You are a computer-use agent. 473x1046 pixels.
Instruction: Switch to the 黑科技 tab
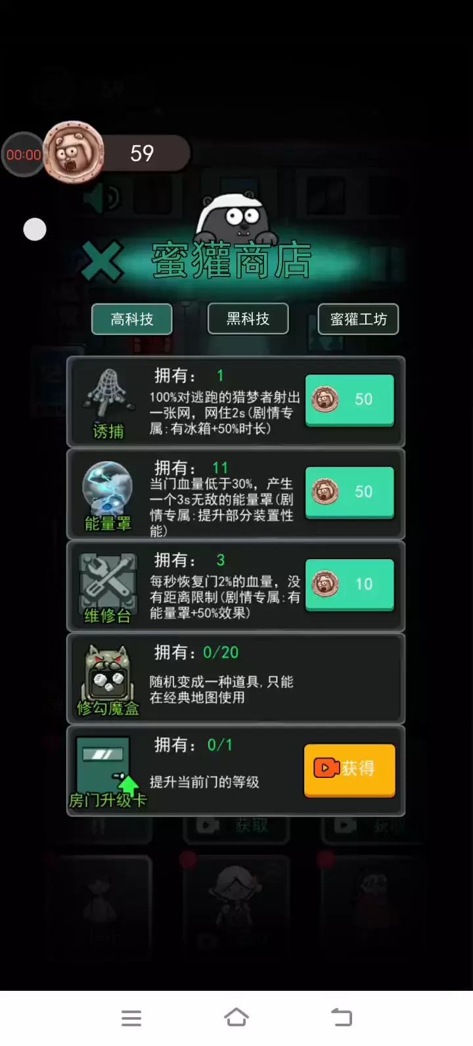248,319
